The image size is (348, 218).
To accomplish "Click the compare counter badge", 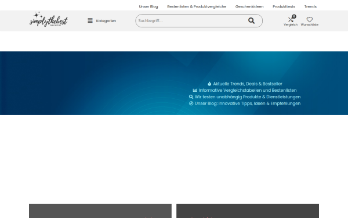I will [294, 16].
